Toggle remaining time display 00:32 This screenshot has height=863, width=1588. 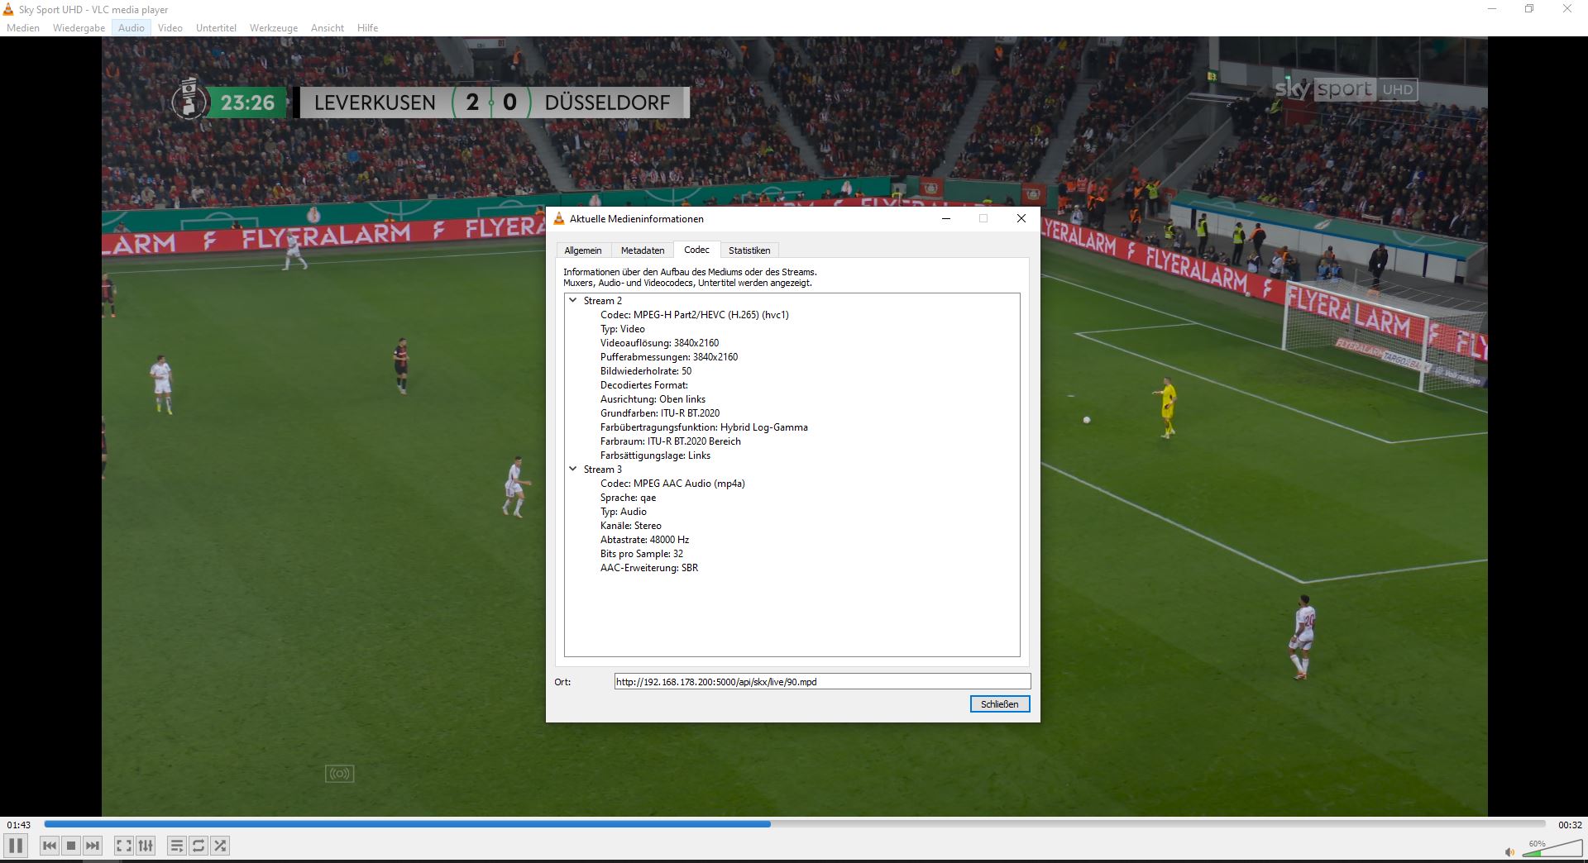(x=1570, y=825)
